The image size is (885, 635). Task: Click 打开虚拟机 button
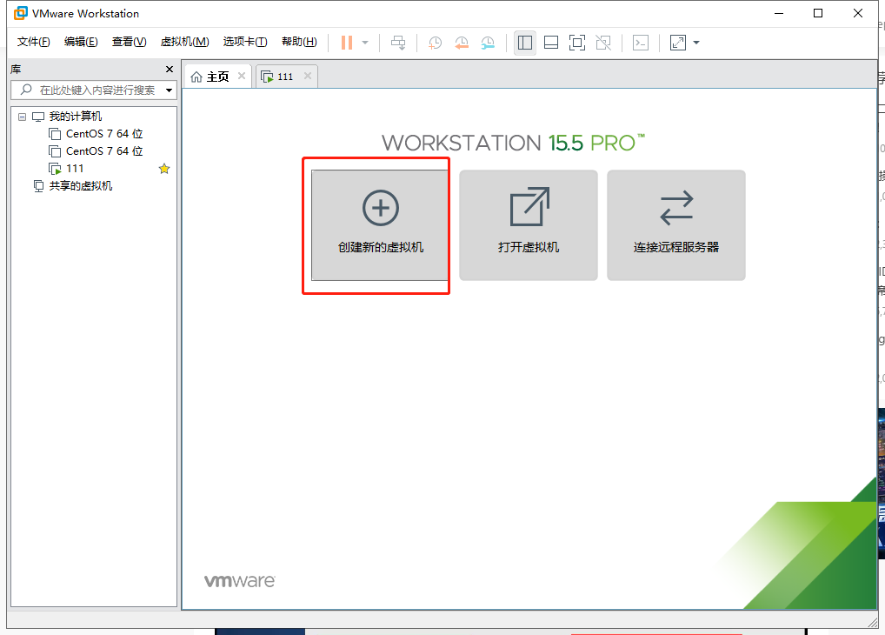point(529,224)
